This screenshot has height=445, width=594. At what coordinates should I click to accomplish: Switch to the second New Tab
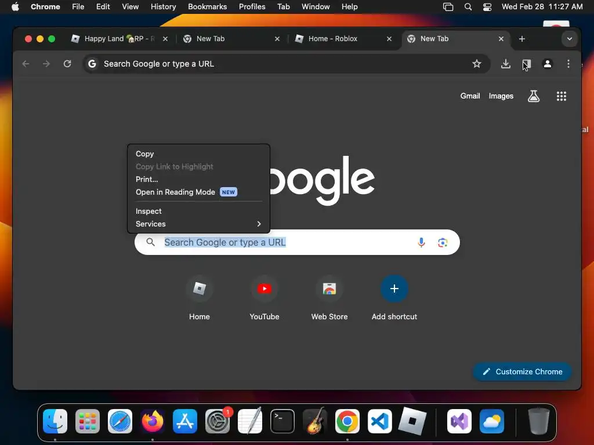455,39
